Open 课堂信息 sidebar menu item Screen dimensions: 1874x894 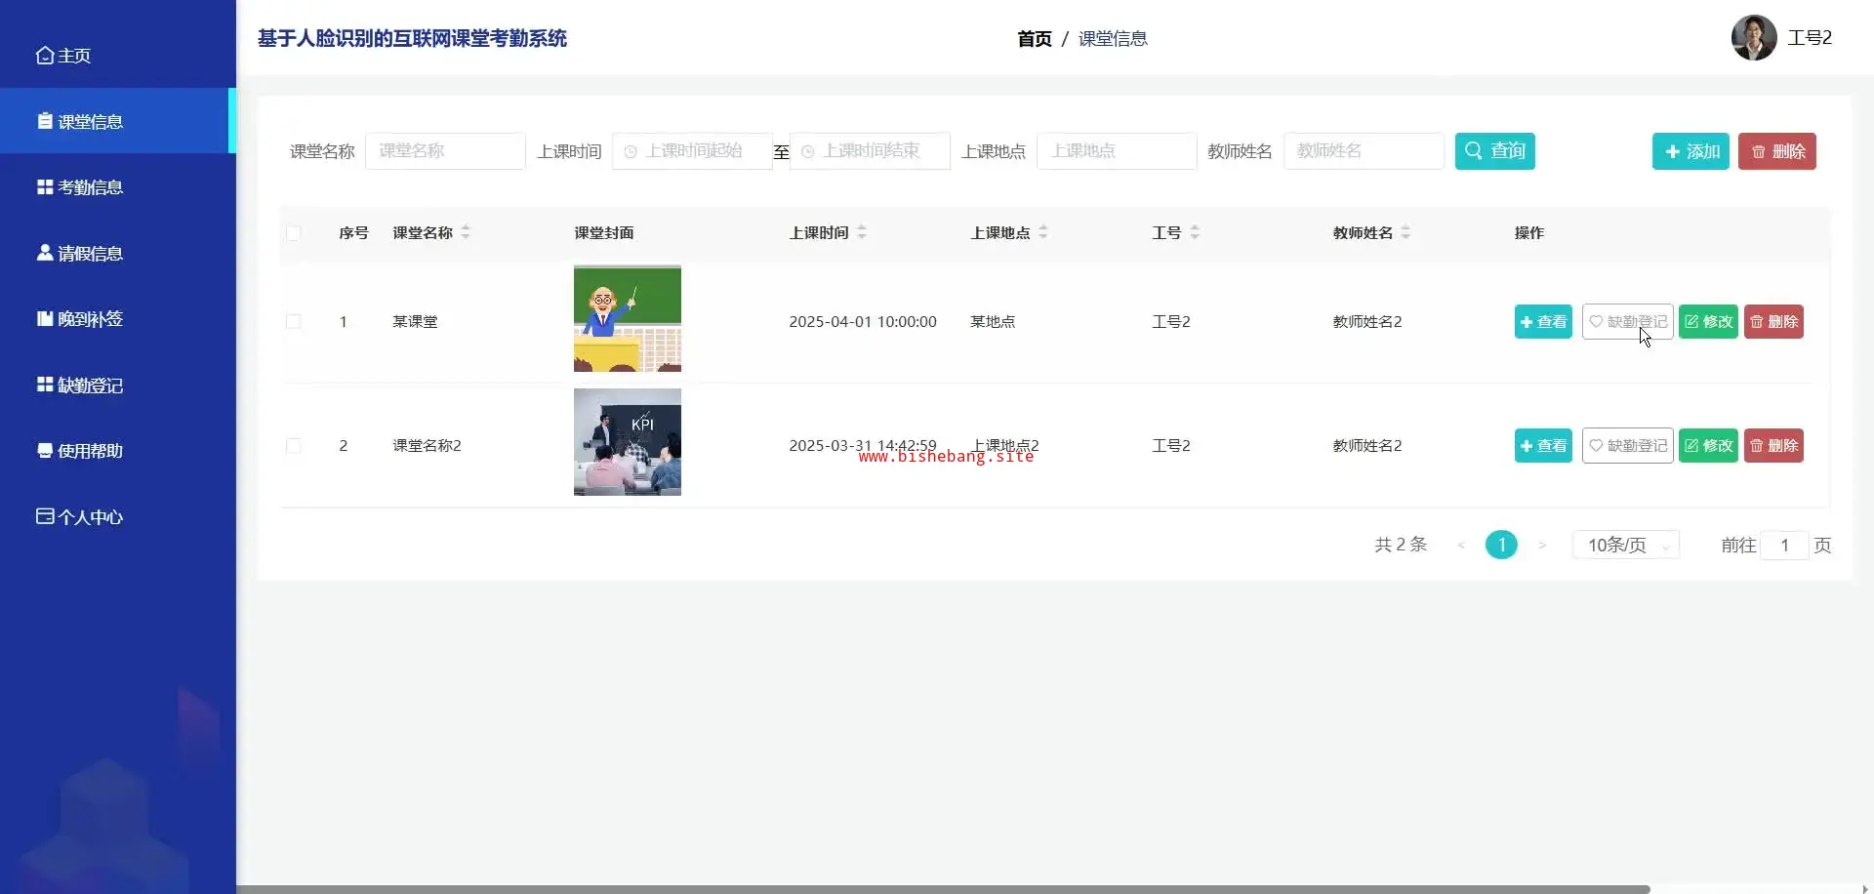click(117, 121)
